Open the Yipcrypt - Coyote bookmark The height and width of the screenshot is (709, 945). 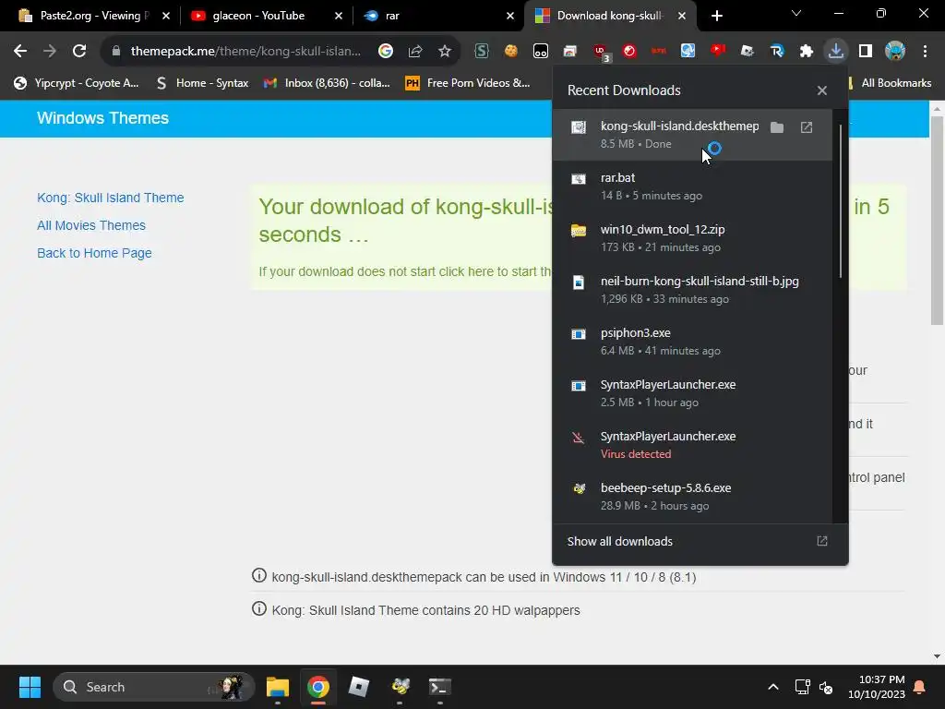click(77, 82)
